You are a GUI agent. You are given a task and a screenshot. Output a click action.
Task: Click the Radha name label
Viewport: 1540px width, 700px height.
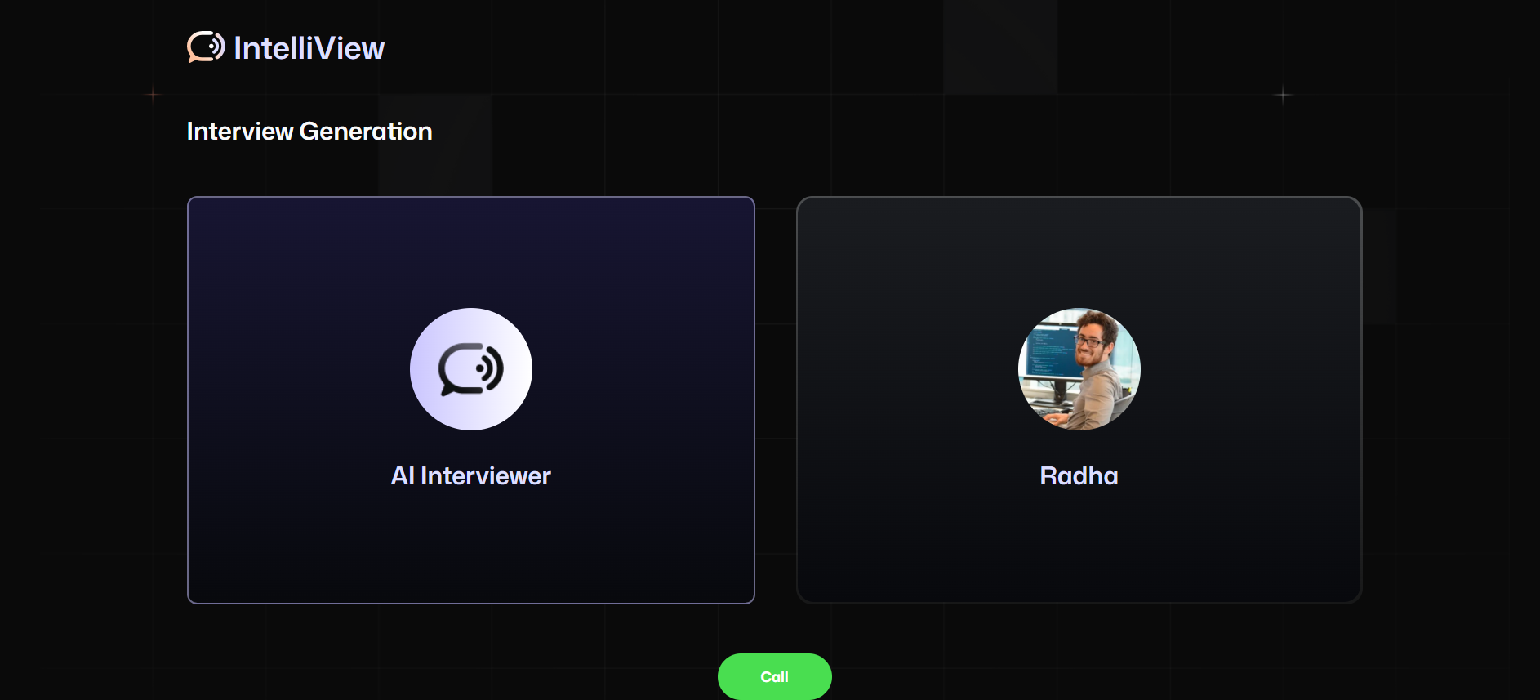1079,476
